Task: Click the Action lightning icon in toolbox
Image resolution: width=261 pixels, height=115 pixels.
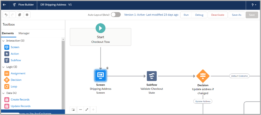Action: 7,54
